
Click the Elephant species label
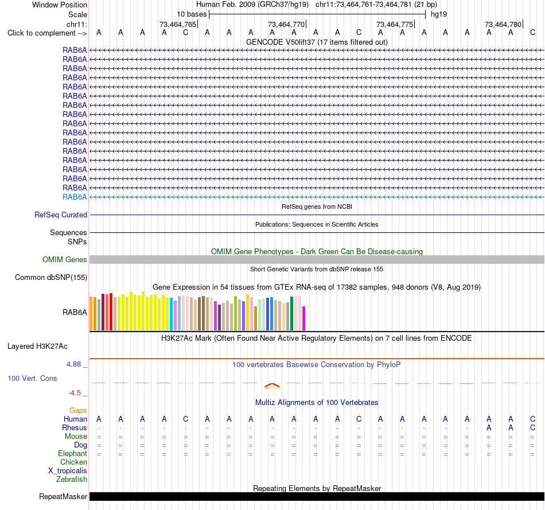tap(72, 454)
